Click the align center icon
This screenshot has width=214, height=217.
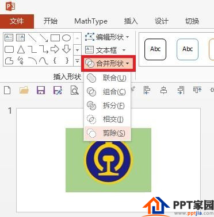pos(163,90)
